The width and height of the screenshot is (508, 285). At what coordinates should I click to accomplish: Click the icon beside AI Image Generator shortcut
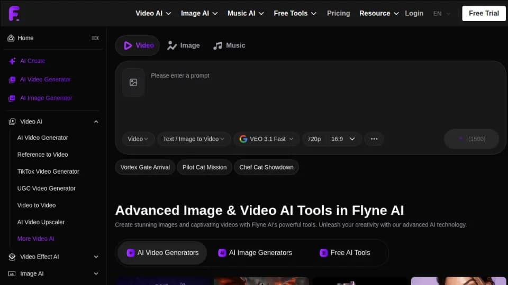tap(12, 98)
